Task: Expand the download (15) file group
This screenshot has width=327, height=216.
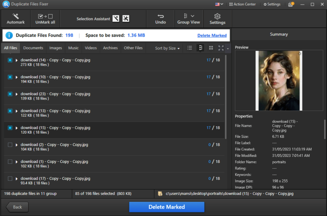Action: coord(17,128)
